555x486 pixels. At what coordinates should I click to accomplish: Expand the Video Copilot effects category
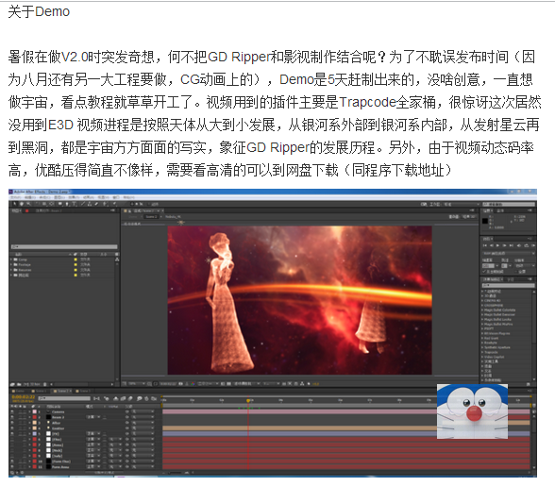coord(482,357)
